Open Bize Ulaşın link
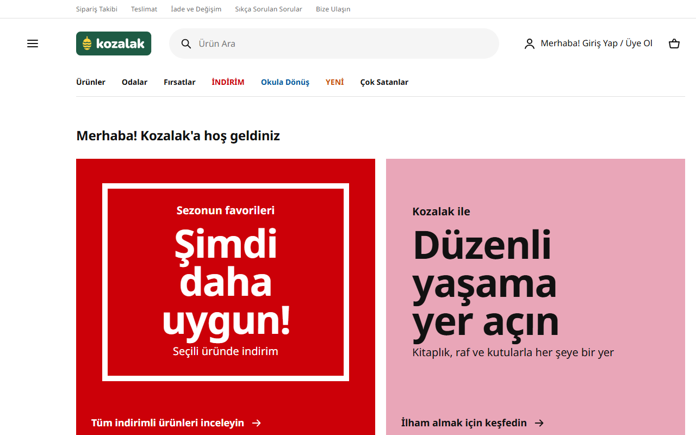This screenshot has height=435, width=696. [x=333, y=9]
